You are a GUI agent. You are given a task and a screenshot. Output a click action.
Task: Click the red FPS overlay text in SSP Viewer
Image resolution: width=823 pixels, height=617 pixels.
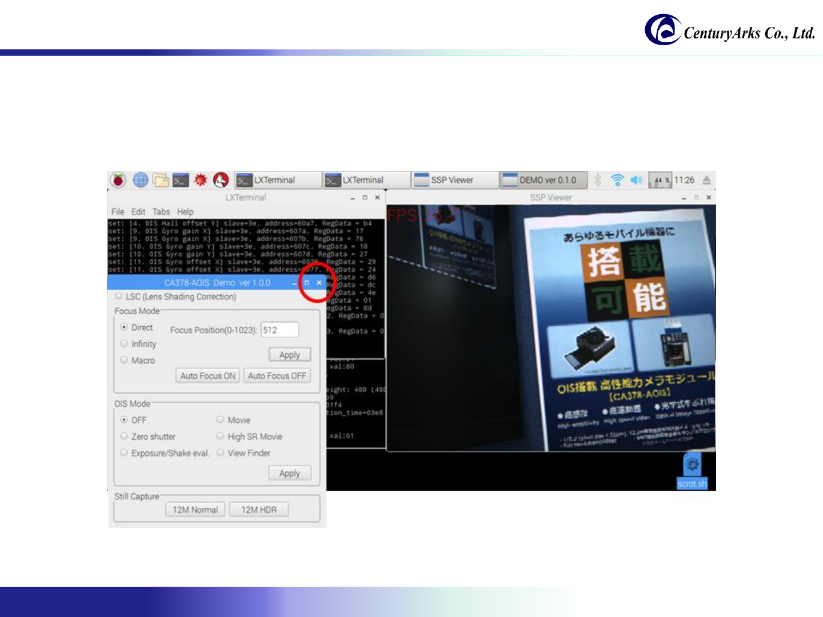421,215
